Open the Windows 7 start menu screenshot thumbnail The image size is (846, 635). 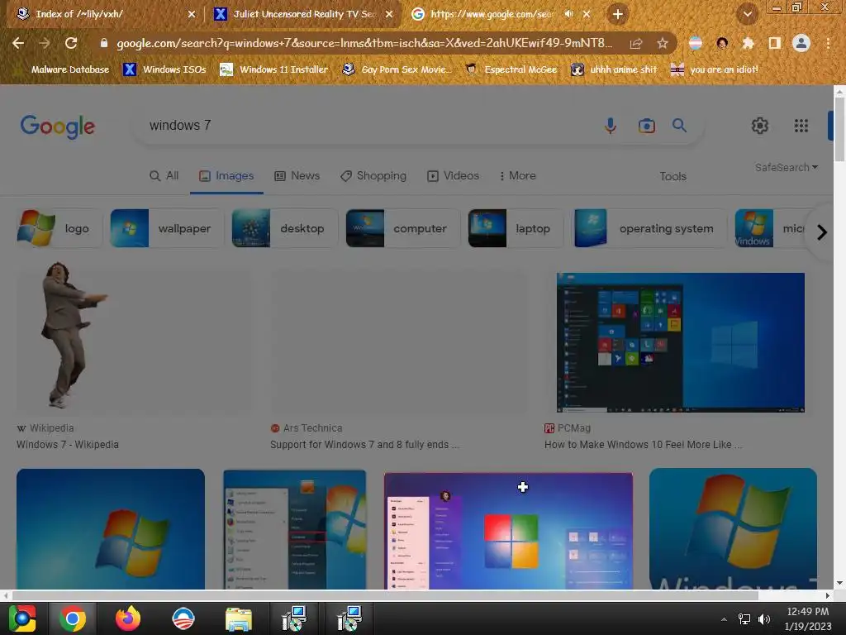point(295,529)
